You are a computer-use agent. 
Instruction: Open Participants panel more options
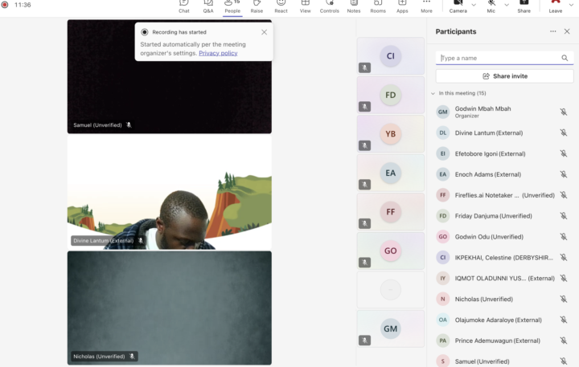tap(552, 31)
